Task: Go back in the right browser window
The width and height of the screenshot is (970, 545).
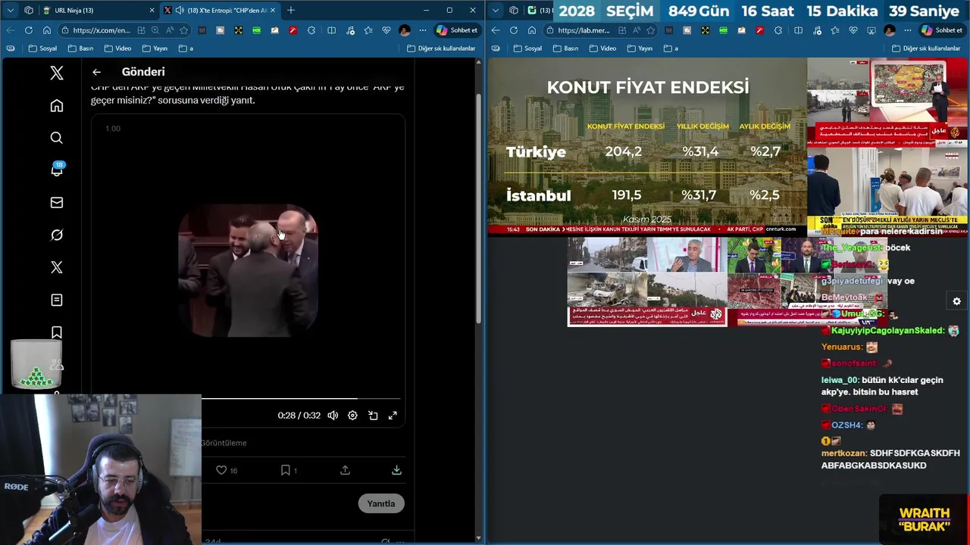Action: pyautogui.click(x=495, y=30)
